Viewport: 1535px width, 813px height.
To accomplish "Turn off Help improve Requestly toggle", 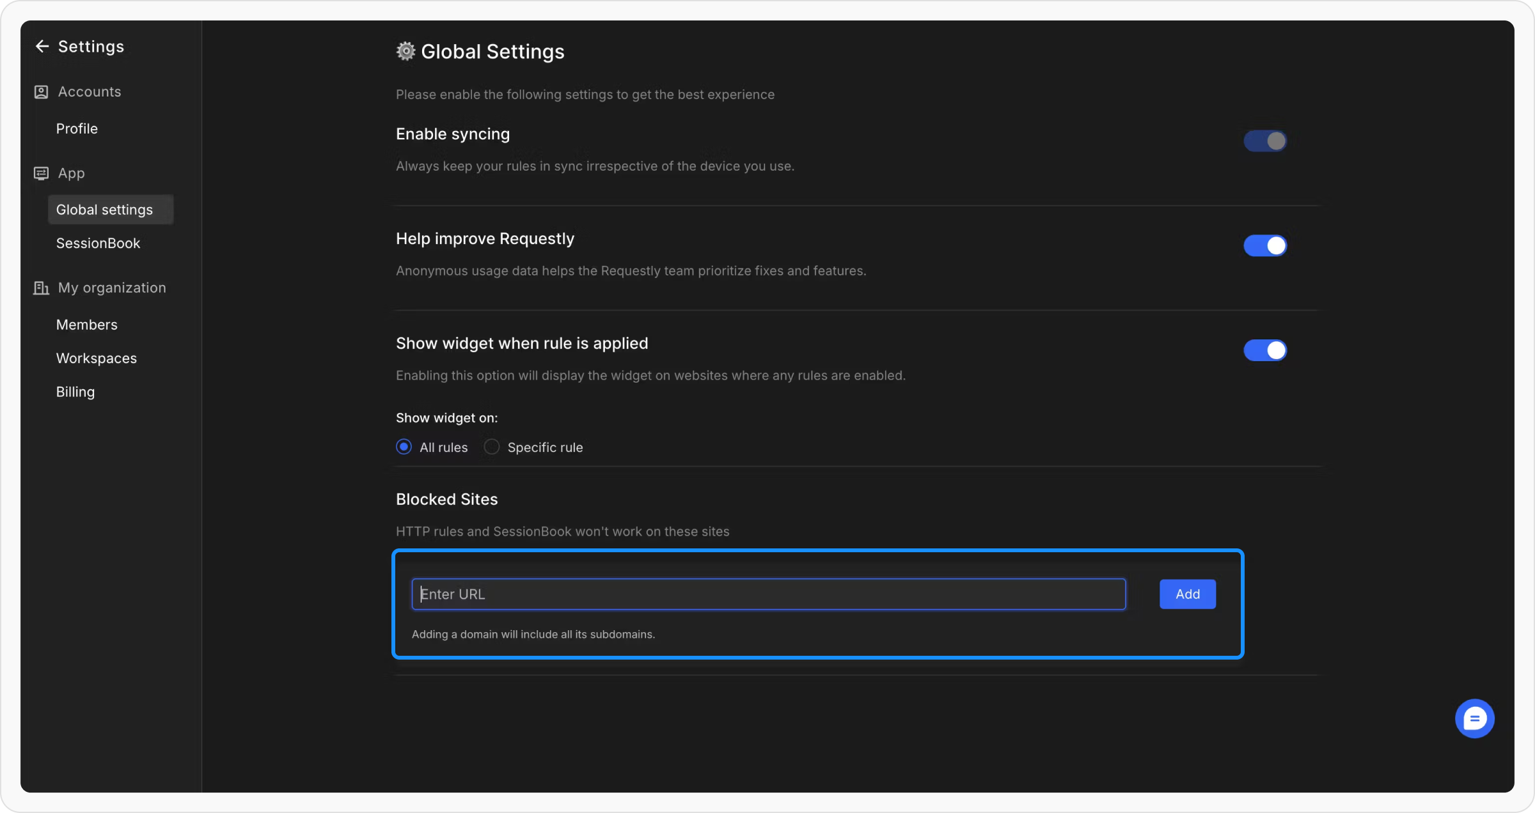I will click(1264, 245).
